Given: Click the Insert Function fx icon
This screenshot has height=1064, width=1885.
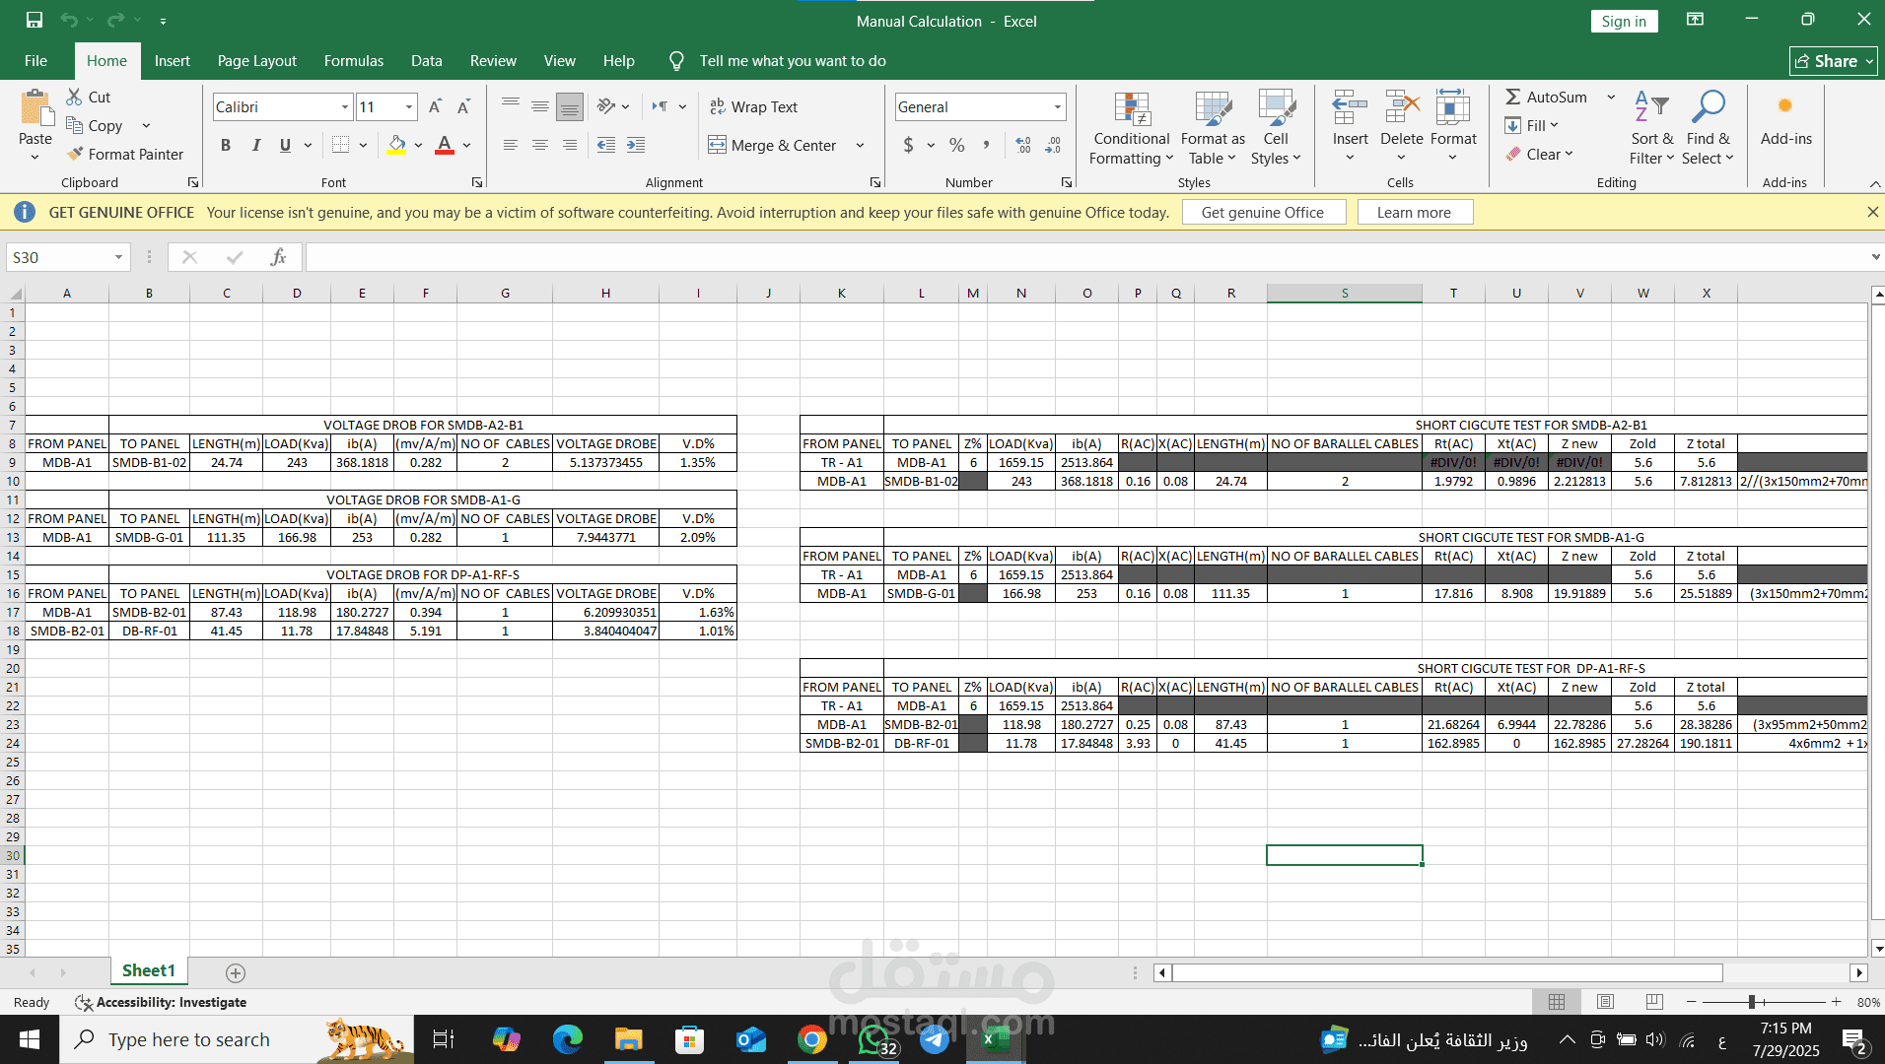Looking at the screenshot, I should point(279,257).
